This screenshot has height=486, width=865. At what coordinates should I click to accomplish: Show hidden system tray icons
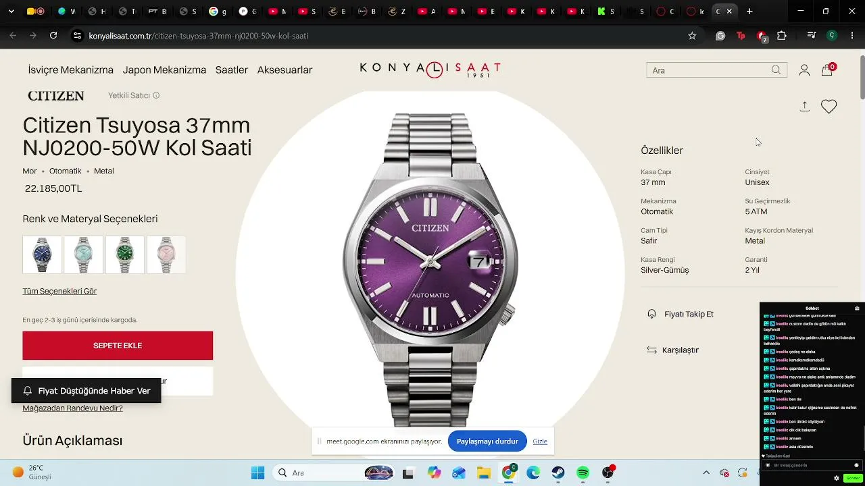point(706,473)
